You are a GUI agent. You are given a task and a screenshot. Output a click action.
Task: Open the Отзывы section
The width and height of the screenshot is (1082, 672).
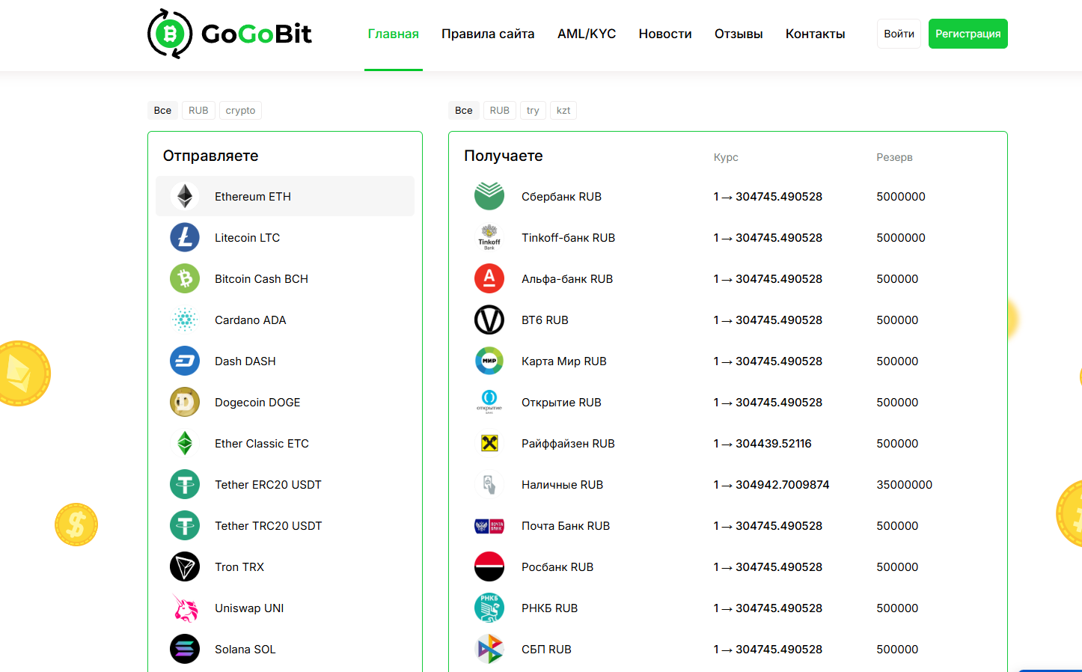click(738, 34)
